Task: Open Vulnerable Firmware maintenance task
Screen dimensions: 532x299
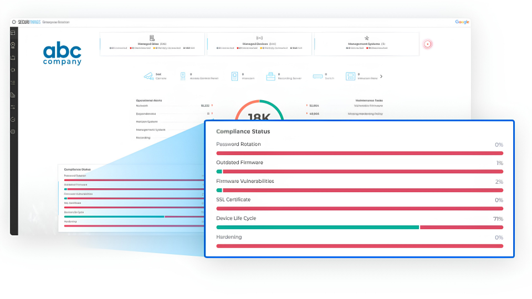Action: coord(368,106)
